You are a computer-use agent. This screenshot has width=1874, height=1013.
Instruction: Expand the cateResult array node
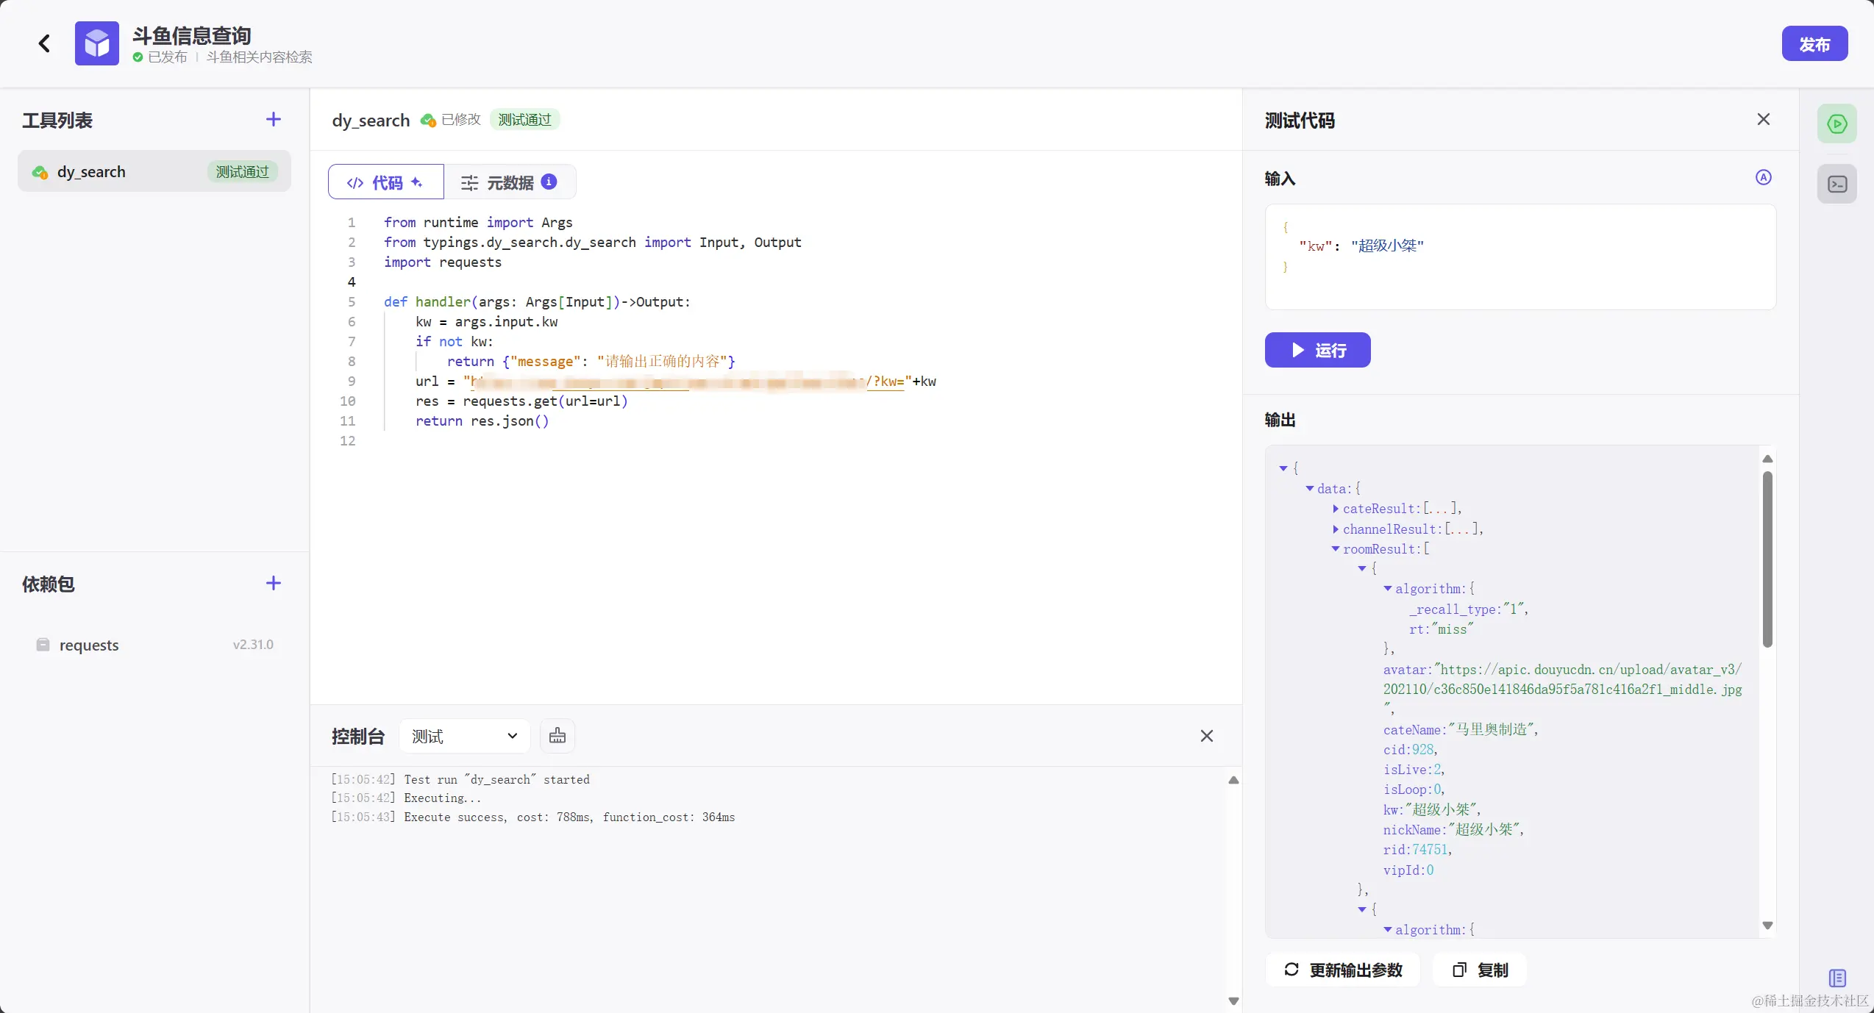1335,509
